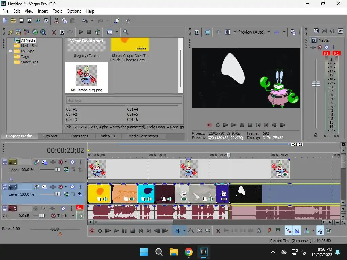347x260 pixels.
Task: Open the Insert menu
Action: pos(43,11)
